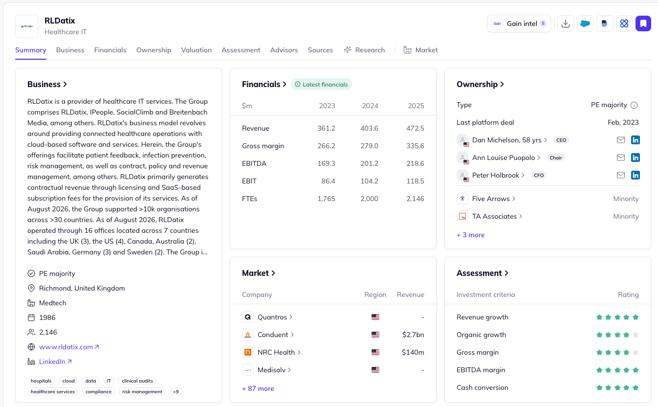Click the TA Associates logo icon
Viewport: 658px width, 407px height.
(462, 216)
